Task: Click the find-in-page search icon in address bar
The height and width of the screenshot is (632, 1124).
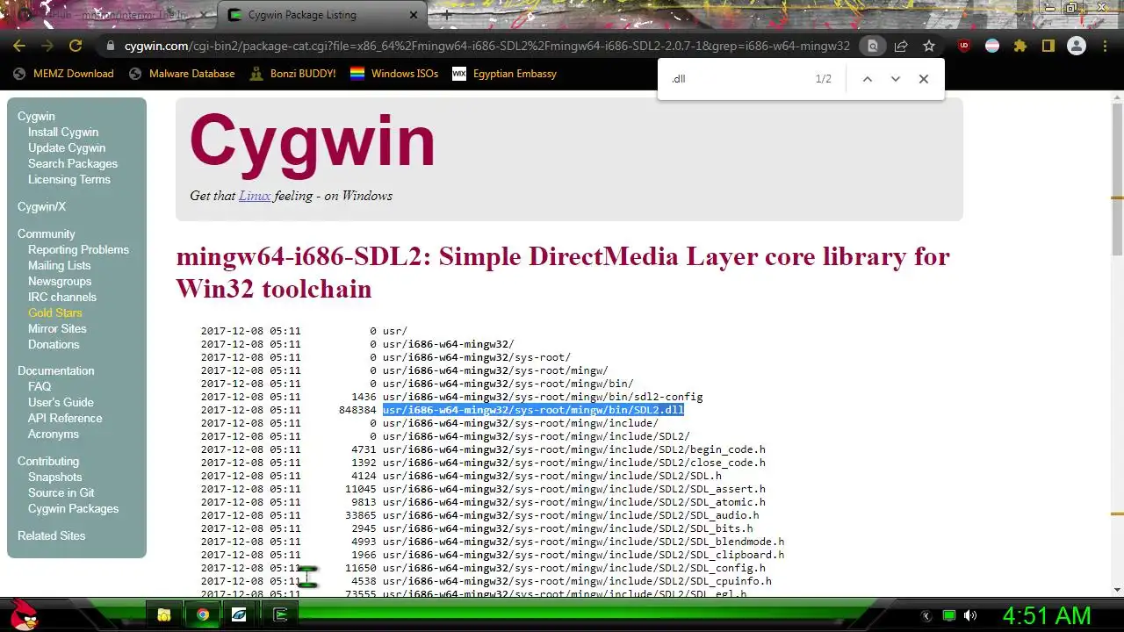Action: pos(872,46)
